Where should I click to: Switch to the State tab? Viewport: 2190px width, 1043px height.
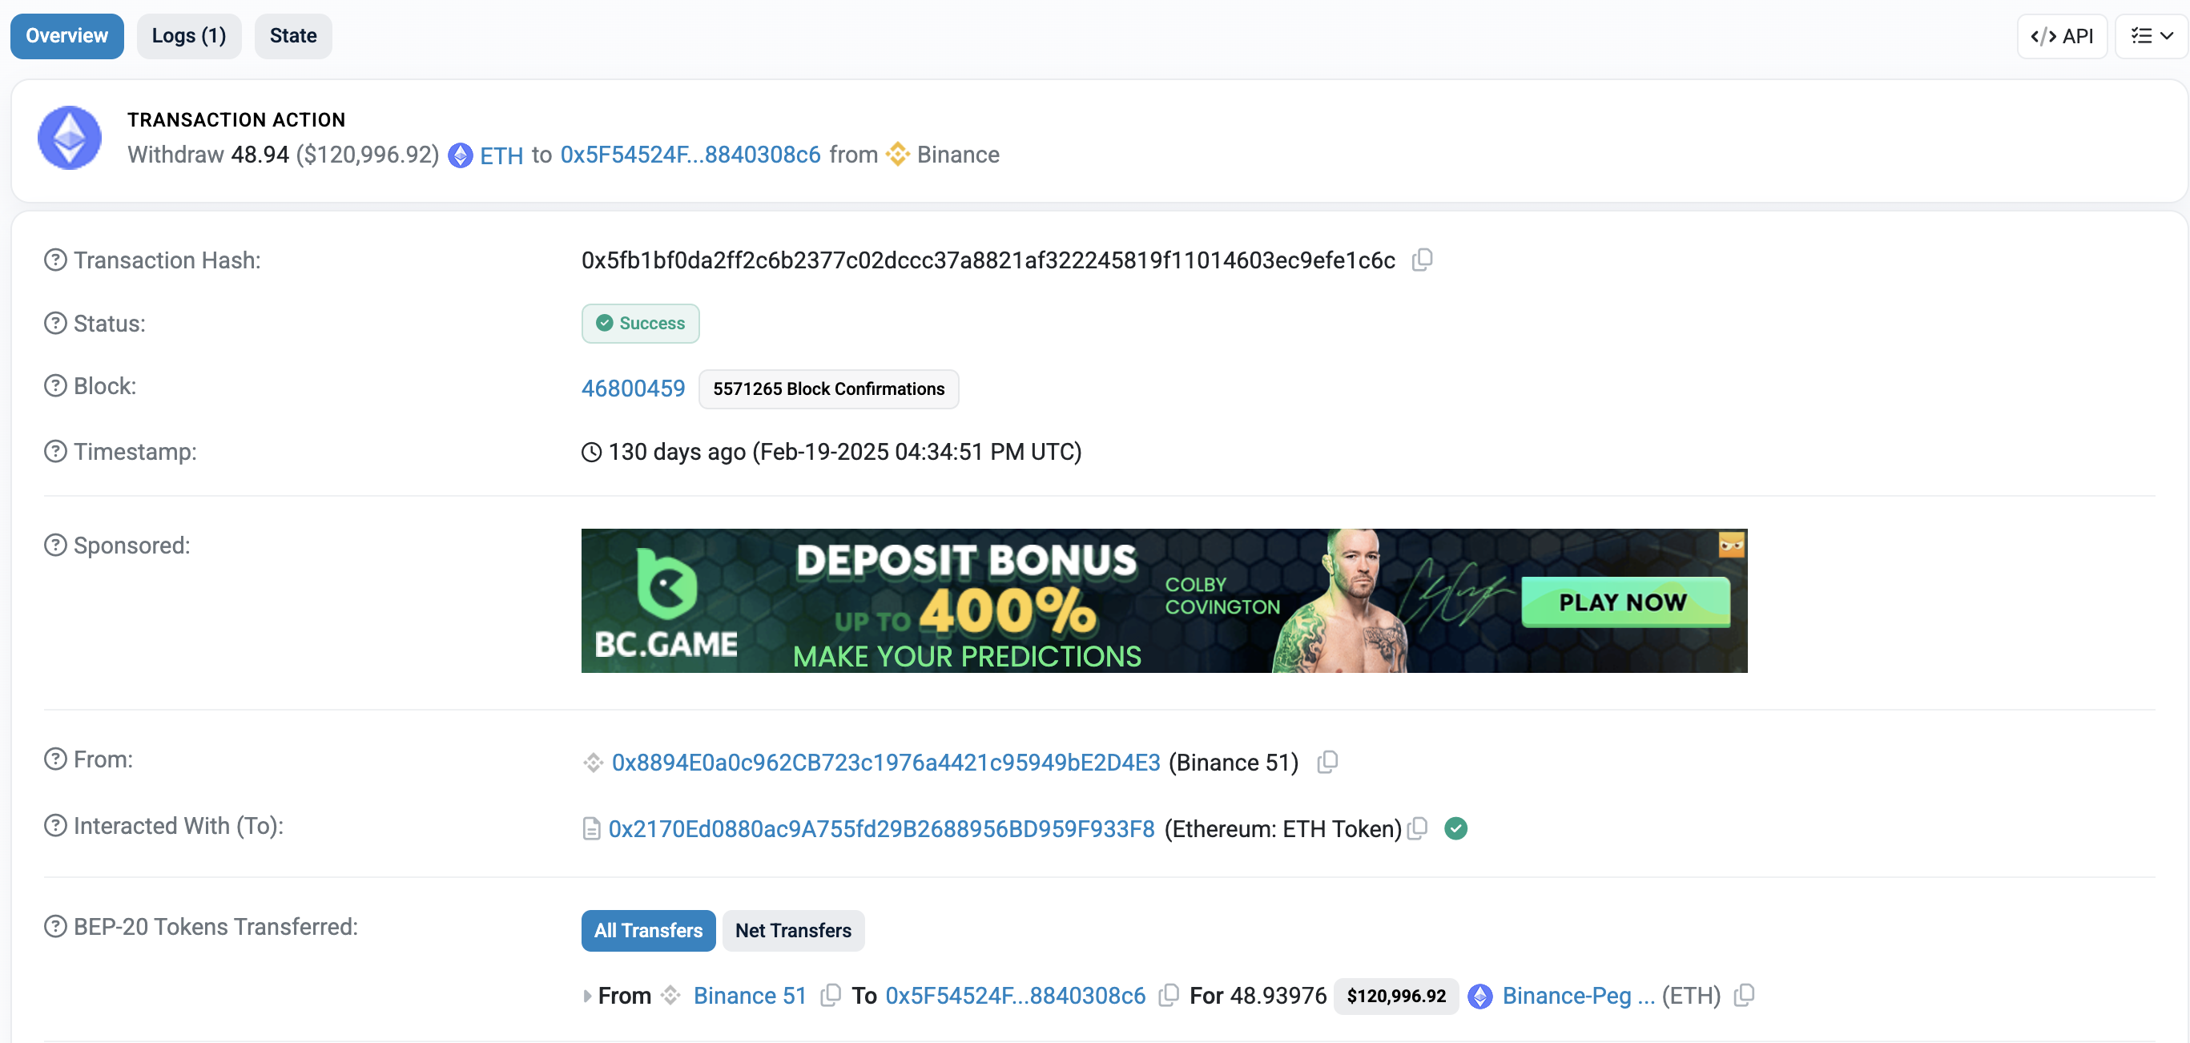(x=293, y=36)
